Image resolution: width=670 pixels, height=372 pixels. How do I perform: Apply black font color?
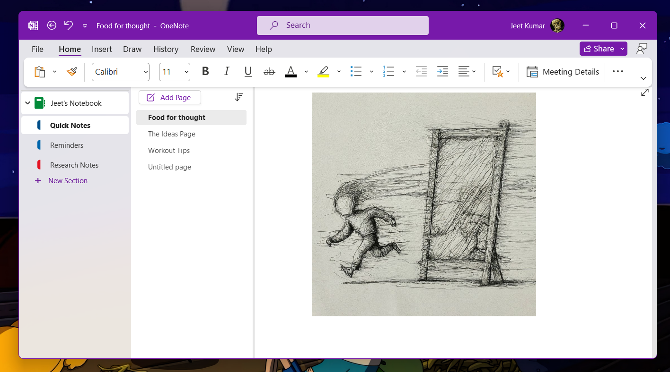pyautogui.click(x=291, y=72)
